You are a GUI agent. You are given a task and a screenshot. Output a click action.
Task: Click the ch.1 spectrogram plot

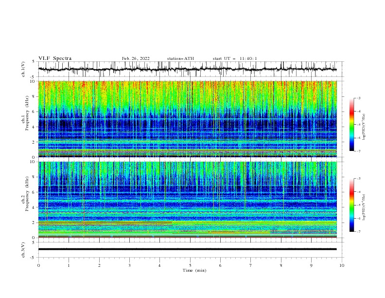188,119
